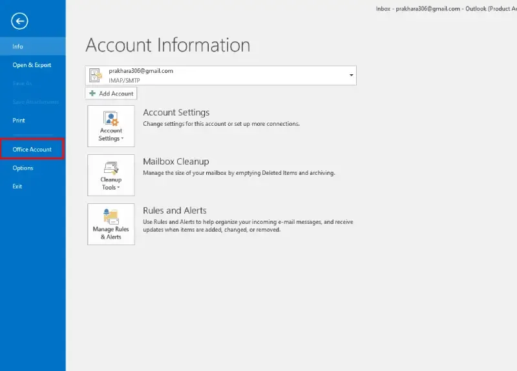This screenshot has width=517, height=371.
Task: Click the Account Settings heading text
Action: 176,112
